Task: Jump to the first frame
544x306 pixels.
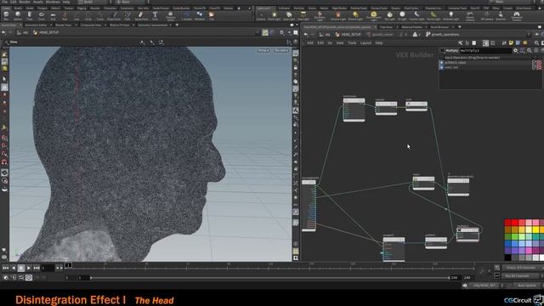Action: pyautogui.click(x=6, y=268)
